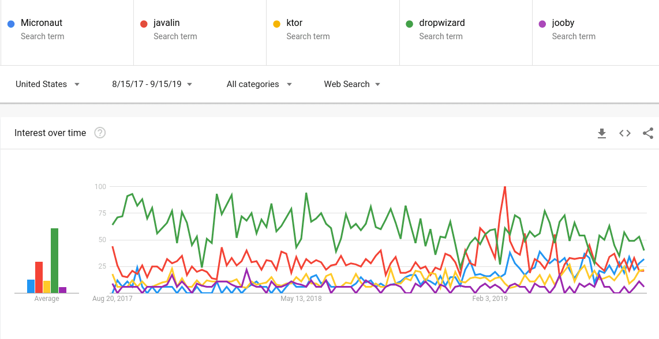This screenshot has height=339, width=659.
Task: Download the interest over time data
Action: click(602, 133)
